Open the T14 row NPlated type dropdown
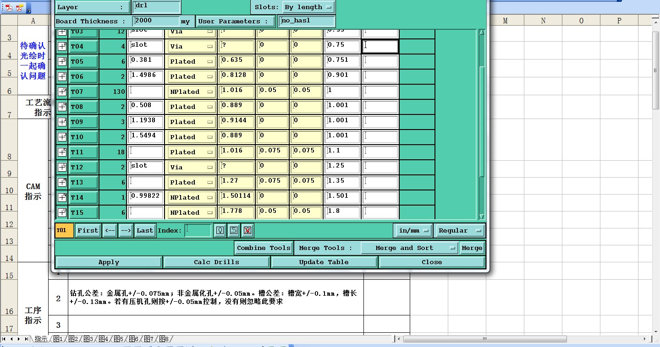The height and width of the screenshot is (347, 660). [192, 197]
